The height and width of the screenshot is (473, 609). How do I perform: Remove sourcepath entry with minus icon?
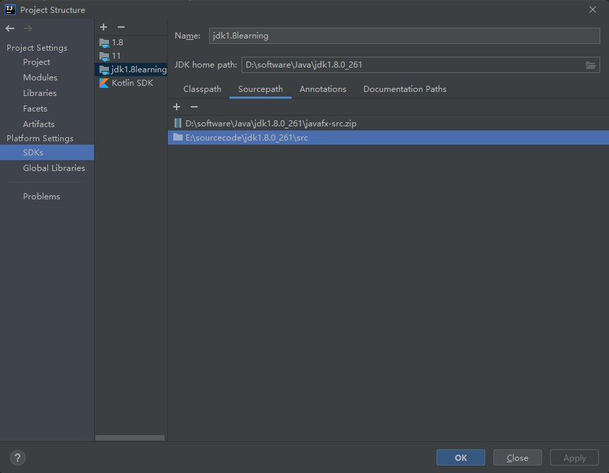pyautogui.click(x=194, y=107)
